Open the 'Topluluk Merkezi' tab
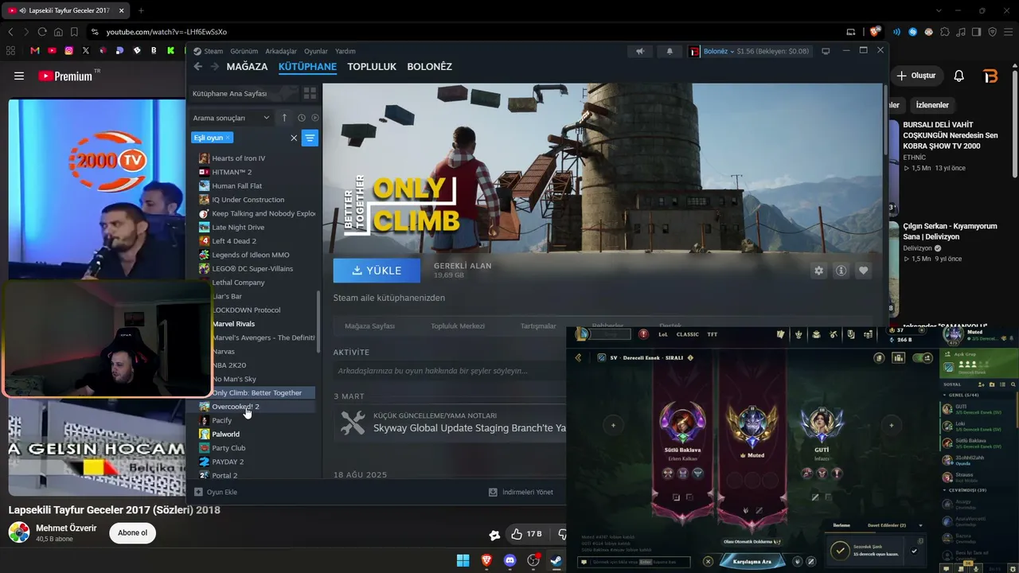The width and height of the screenshot is (1019, 573). click(x=458, y=326)
